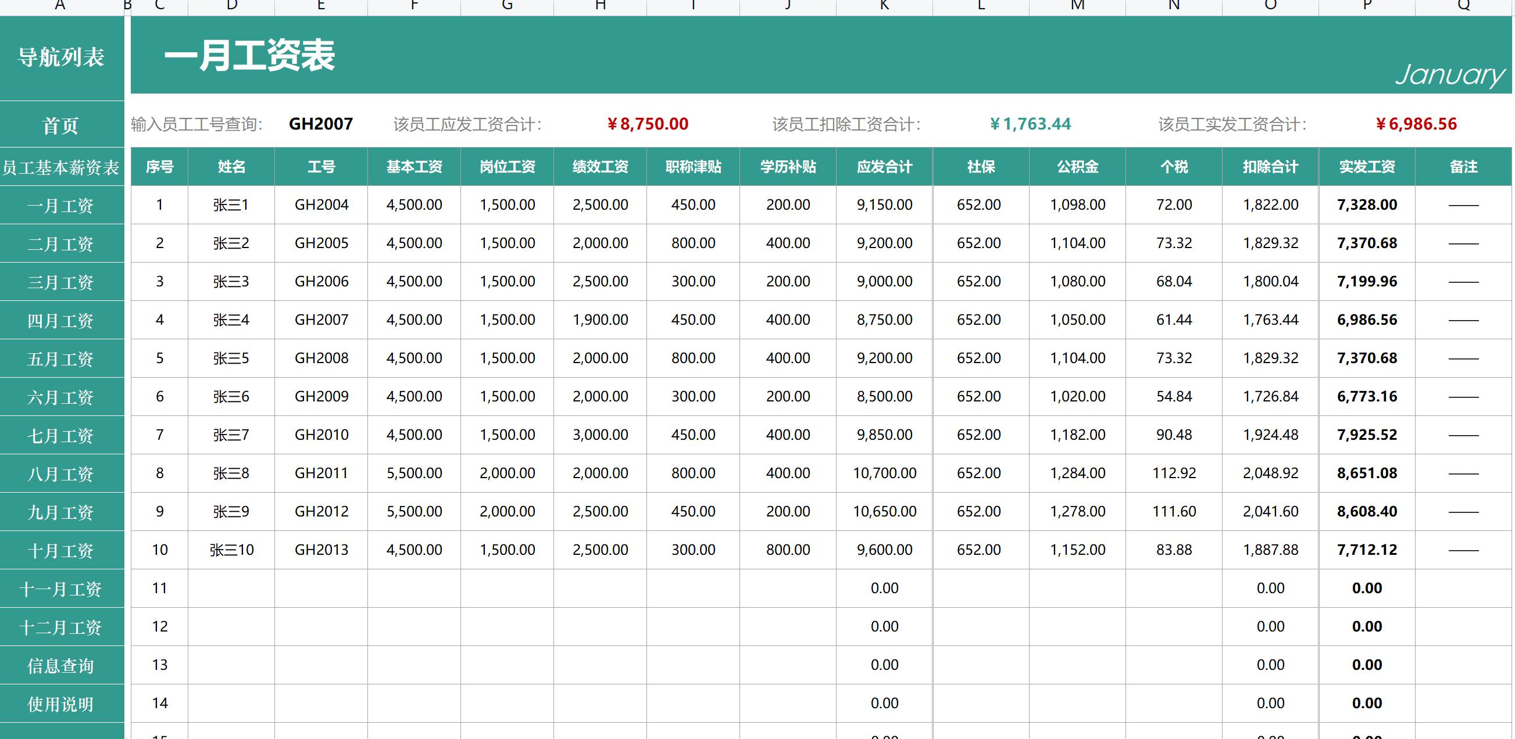Open the 首页 navigation link
The image size is (1515, 739).
[61, 125]
